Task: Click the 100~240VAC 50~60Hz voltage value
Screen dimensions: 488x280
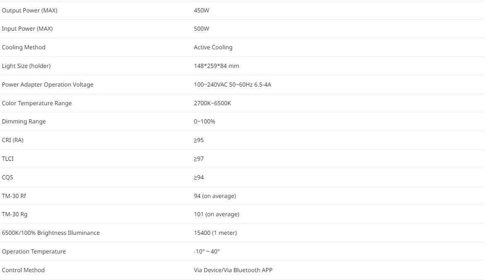Action: (233, 85)
